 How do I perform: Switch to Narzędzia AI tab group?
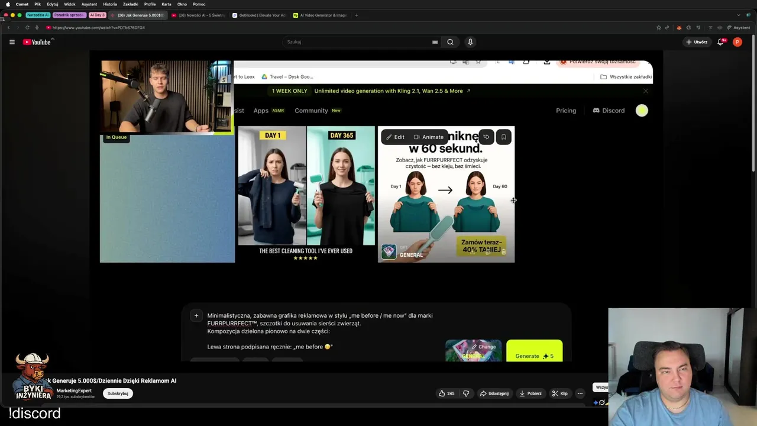[38, 15]
